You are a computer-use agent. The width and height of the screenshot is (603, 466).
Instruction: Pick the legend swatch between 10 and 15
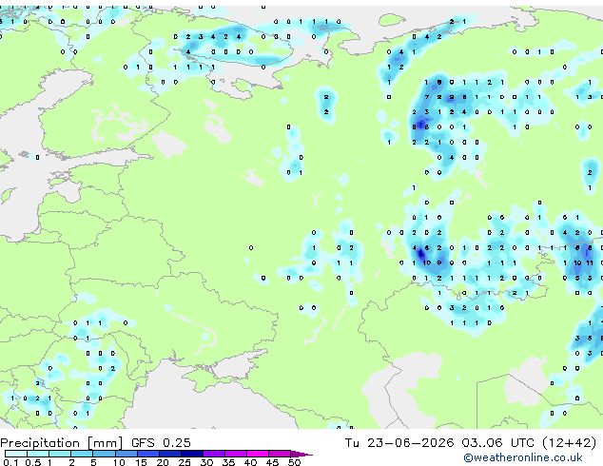[126, 454]
